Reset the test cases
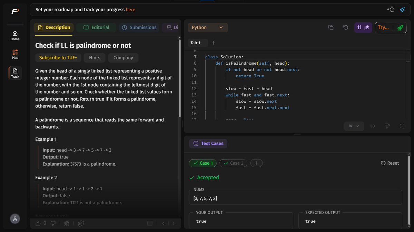Image resolution: width=414 pixels, height=232 pixels. click(x=390, y=163)
